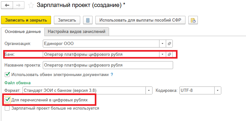
Task: Open the Банк record with its open icon
Action: coord(169,54)
